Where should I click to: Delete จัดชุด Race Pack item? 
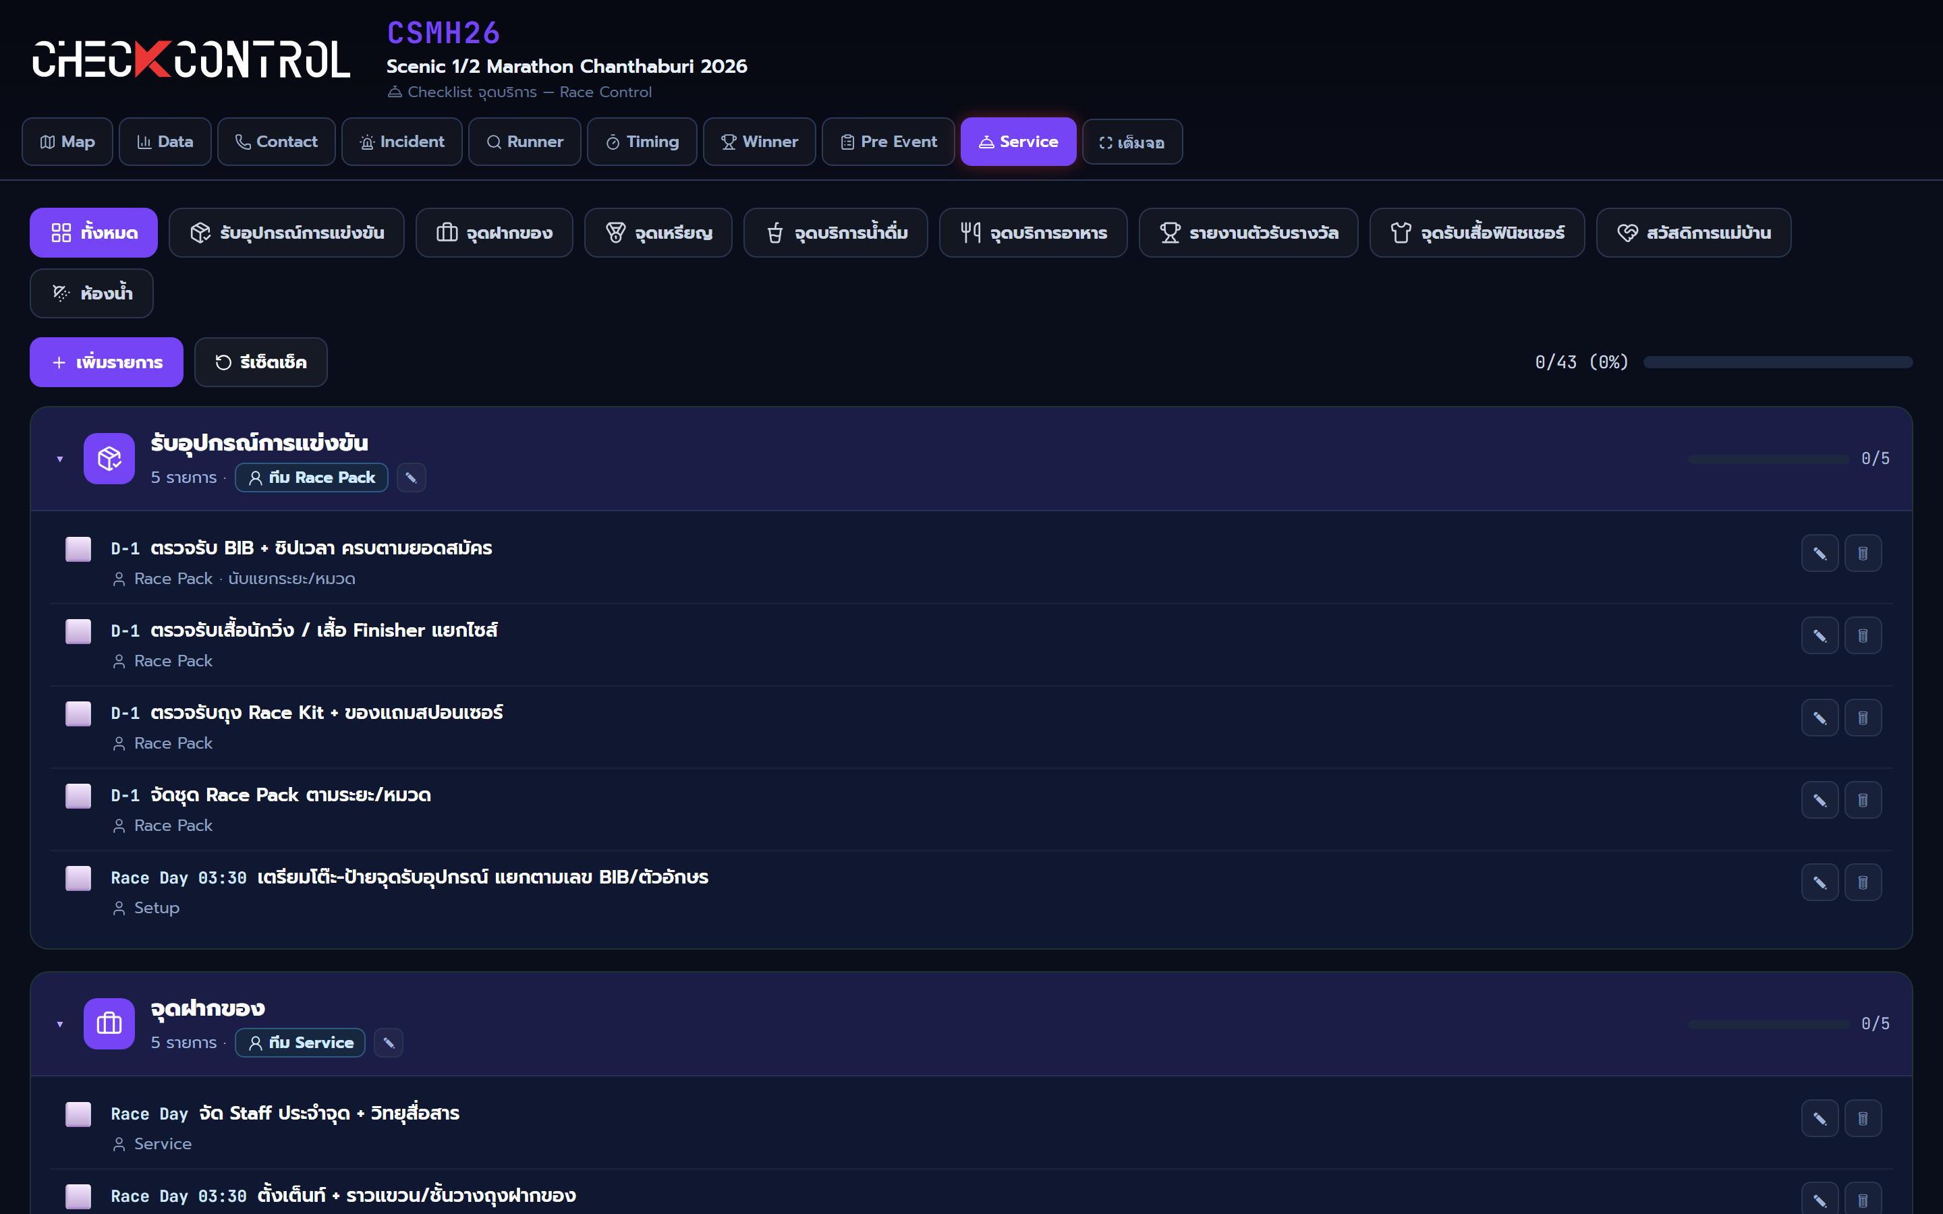point(1863,801)
